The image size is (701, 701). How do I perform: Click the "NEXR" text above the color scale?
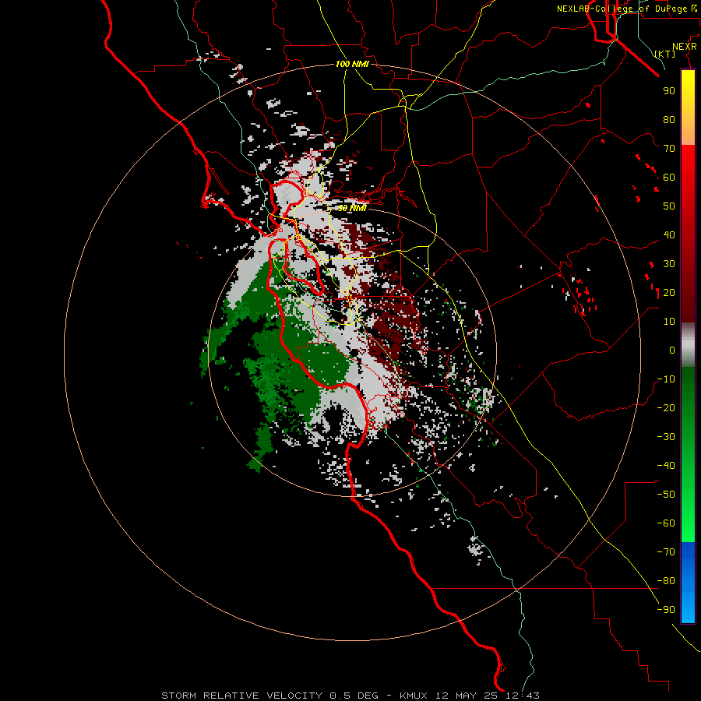point(685,47)
